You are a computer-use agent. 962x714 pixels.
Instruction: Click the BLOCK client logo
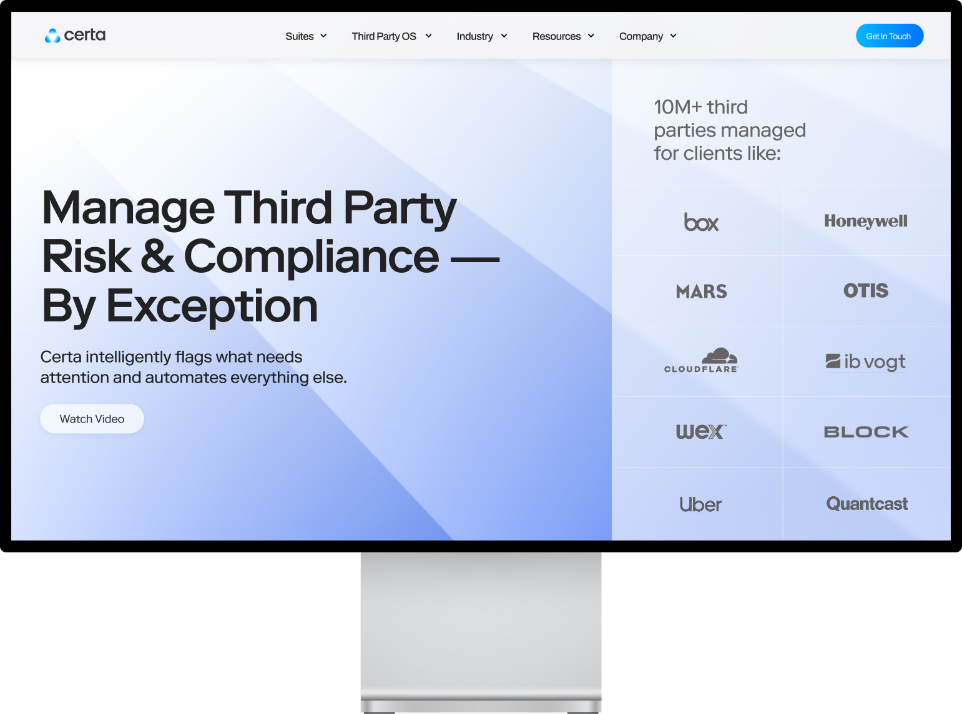click(866, 432)
